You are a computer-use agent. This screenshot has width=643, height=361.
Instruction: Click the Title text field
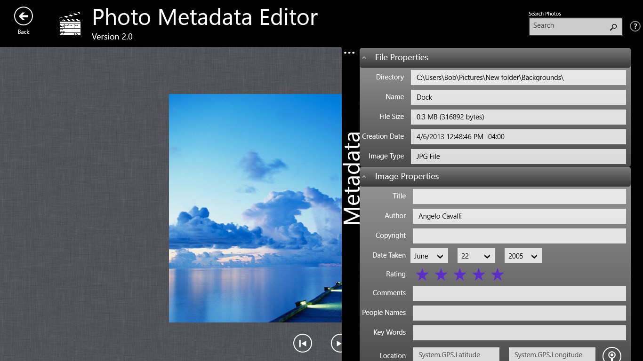click(519, 196)
